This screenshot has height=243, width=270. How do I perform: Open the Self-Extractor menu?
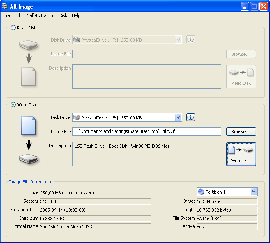pyautogui.click(x=40, y=15)
